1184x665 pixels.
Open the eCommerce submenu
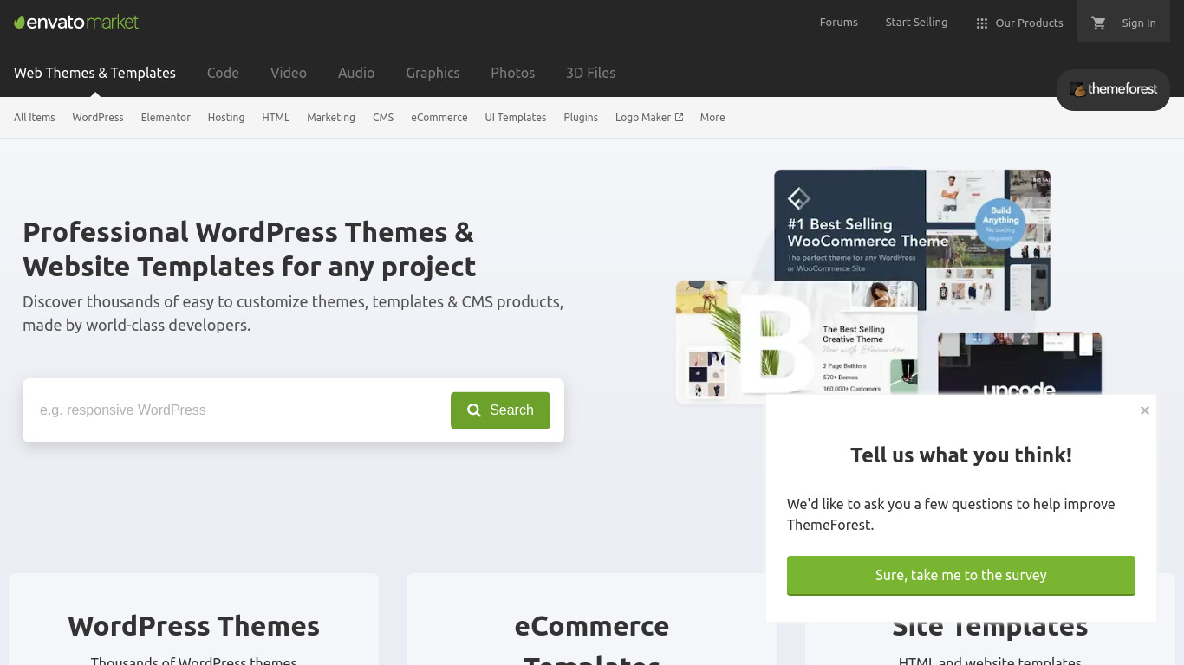[x=439, y=118]
